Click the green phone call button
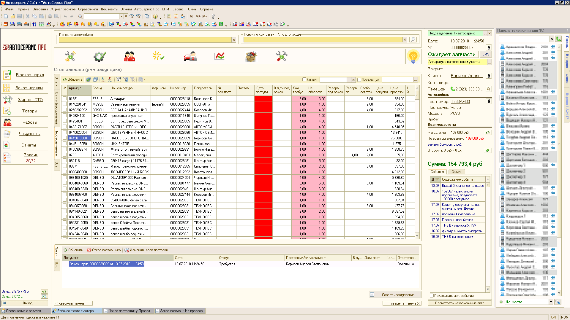The height and width of the screenshot is (320, 570). click(x=558, y=39)
